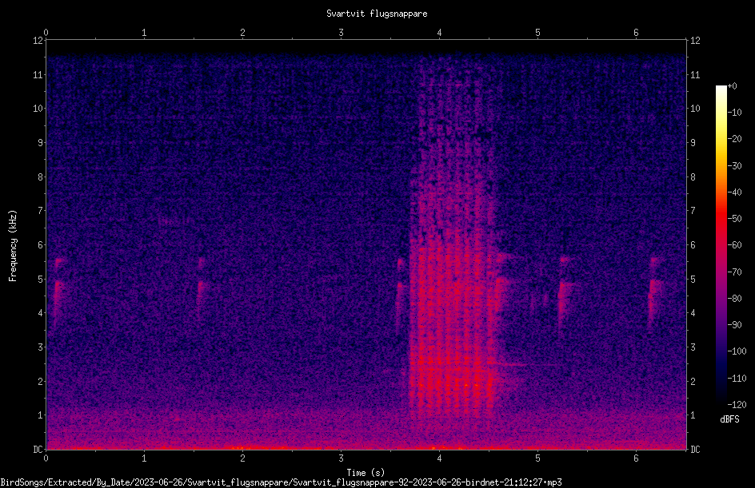Click the '-30' value on the color scale

pyautogui.click(x=734, y=166)
